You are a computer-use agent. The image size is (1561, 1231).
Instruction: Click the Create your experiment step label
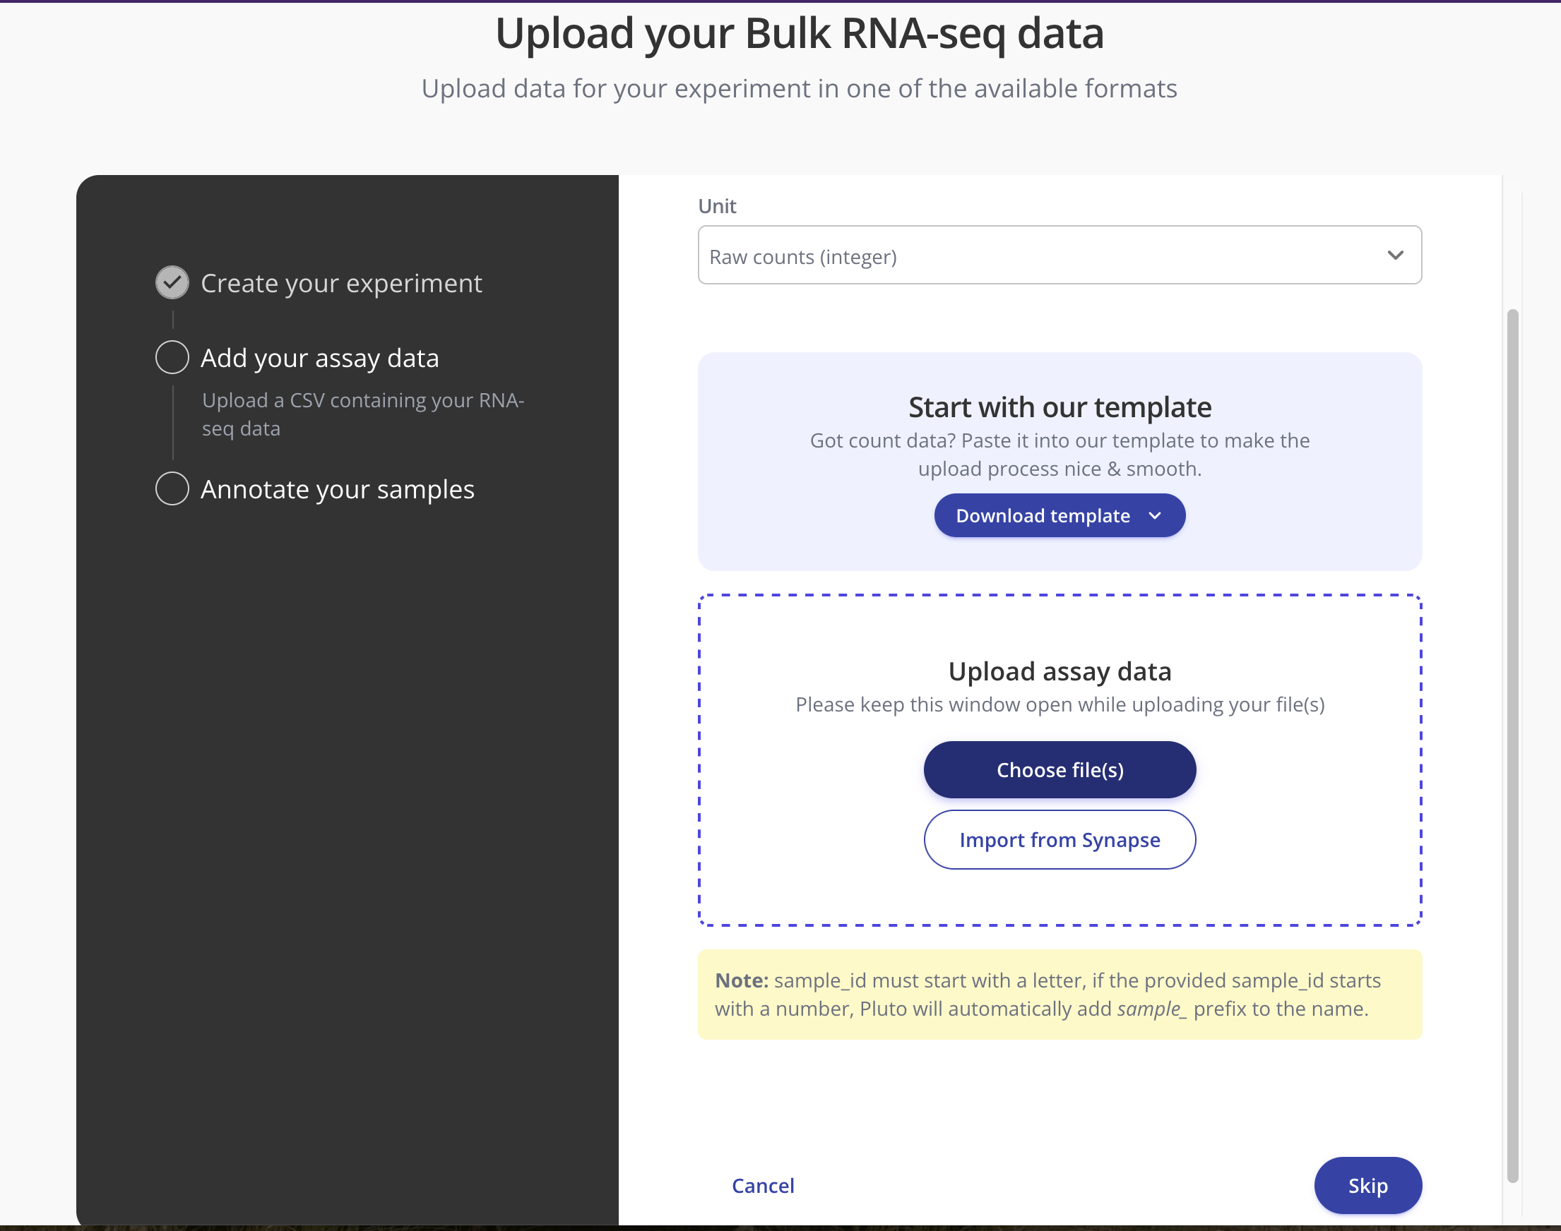click(x=342, y=283)
